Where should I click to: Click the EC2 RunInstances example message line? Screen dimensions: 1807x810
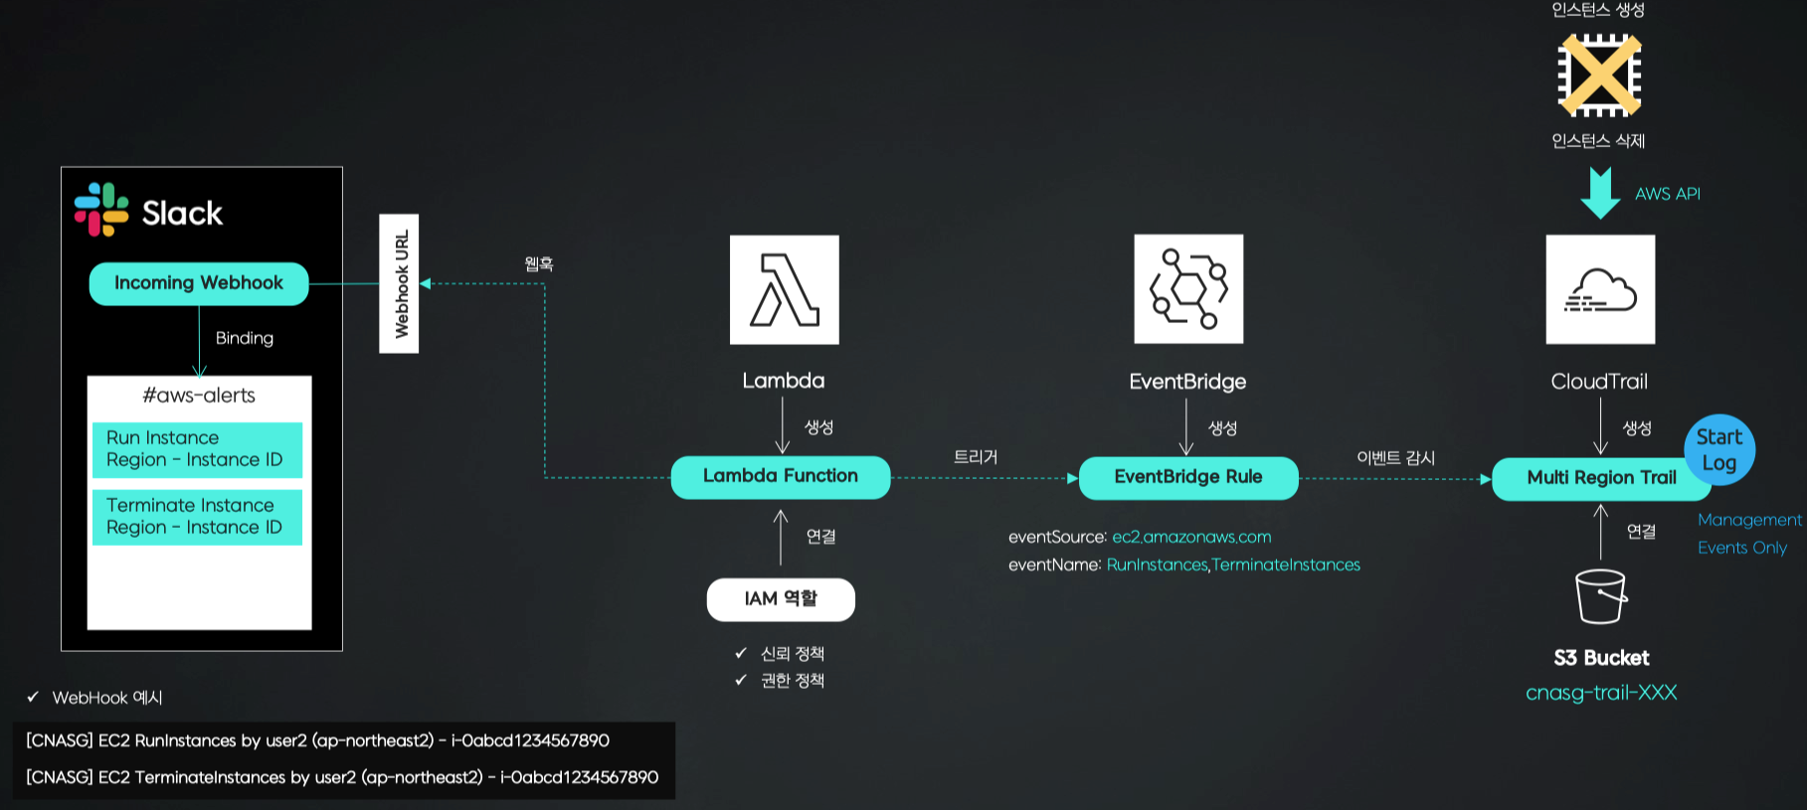point(317,740)
